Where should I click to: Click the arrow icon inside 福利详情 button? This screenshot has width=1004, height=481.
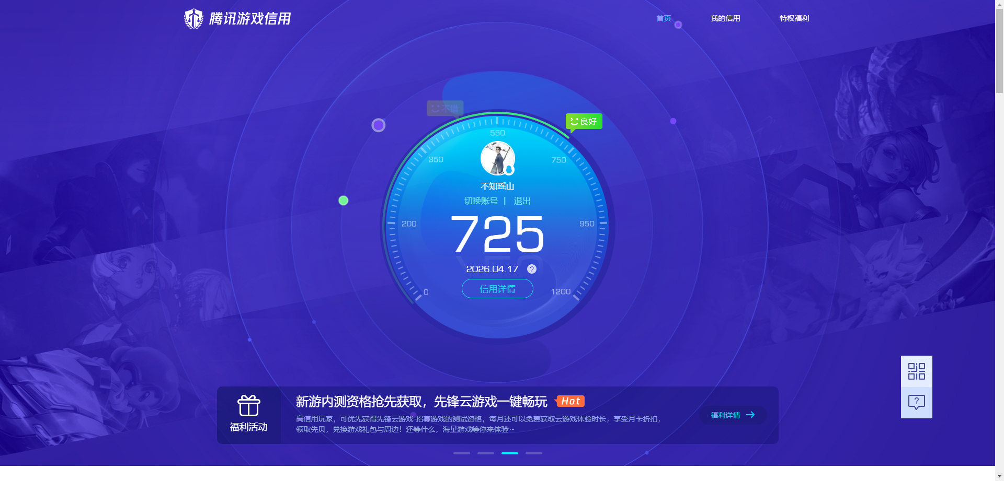click(x=751, y=415)
